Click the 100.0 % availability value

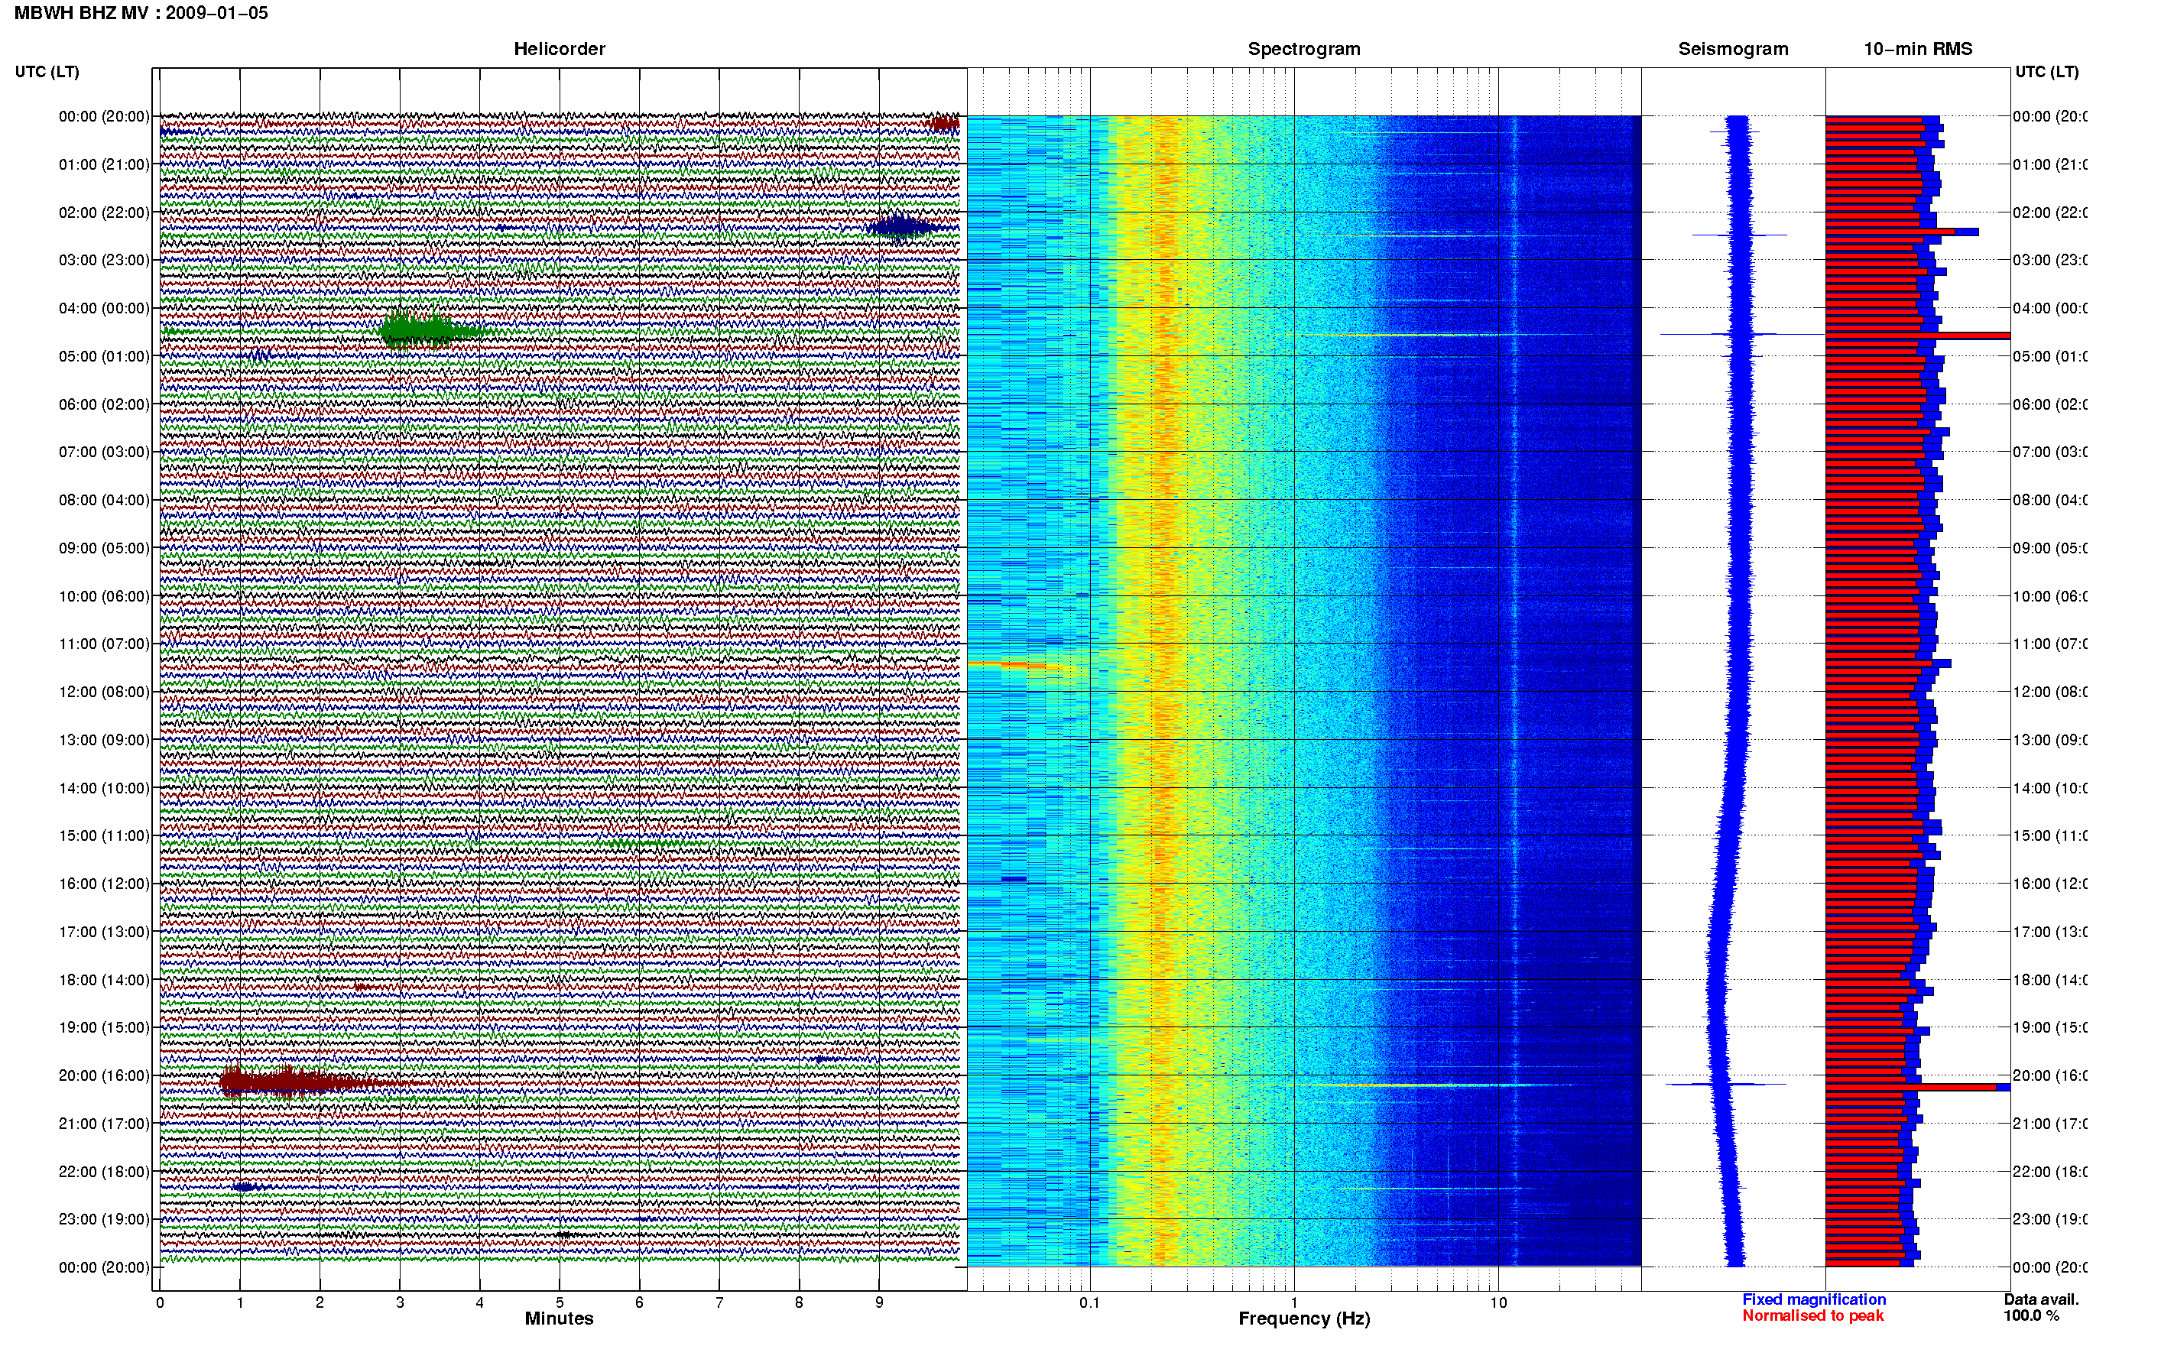[2031, 1316]
